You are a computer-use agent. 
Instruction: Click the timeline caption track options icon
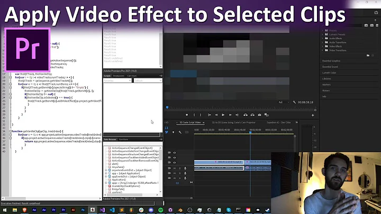click(187, 132)
